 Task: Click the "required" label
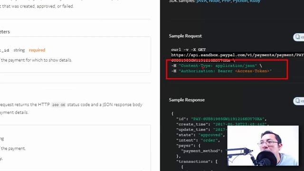(x=37, y=50)
